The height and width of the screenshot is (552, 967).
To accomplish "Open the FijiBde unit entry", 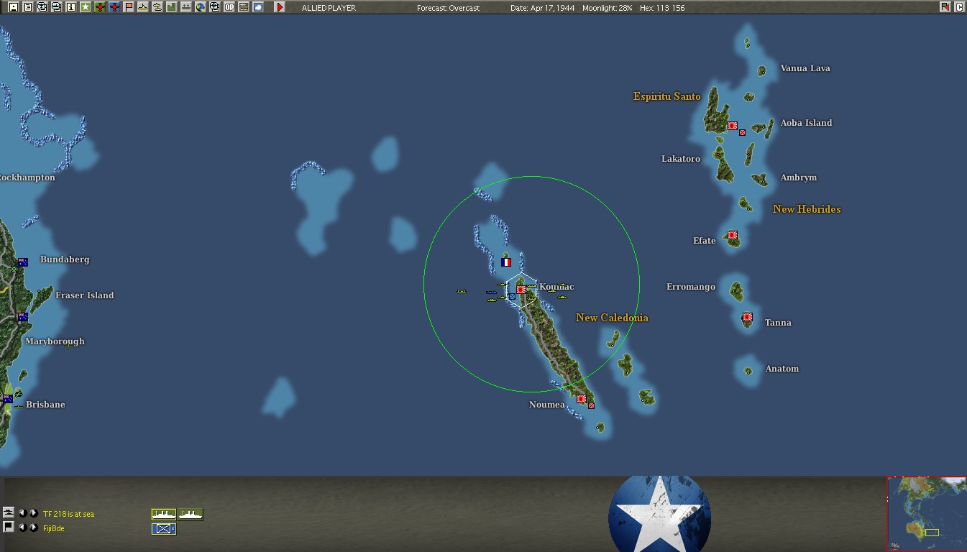I will 54,528.
